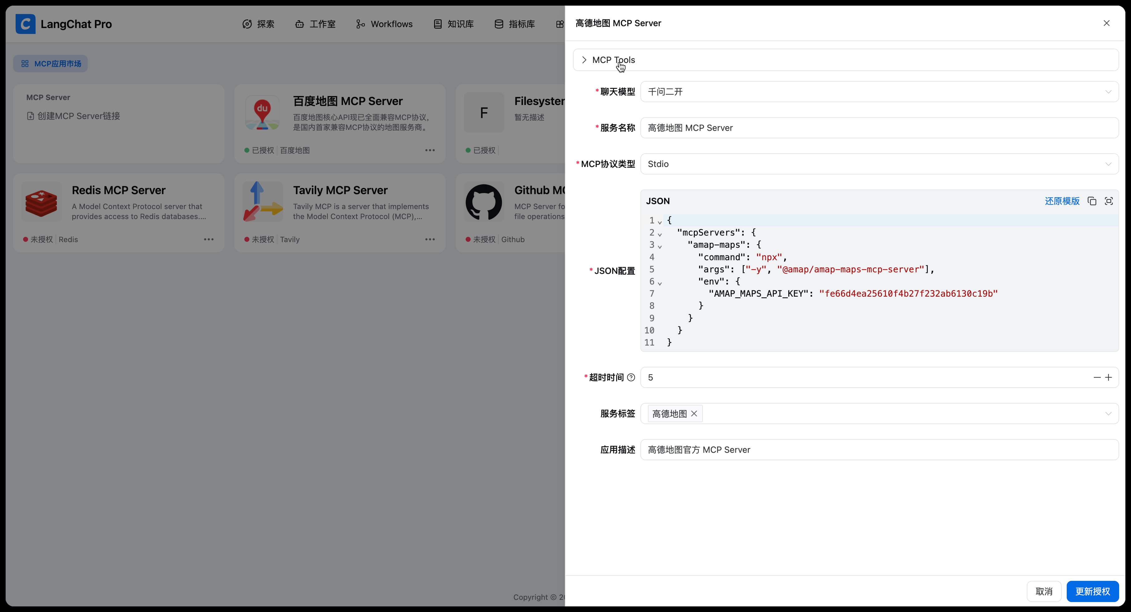The height and width of the screenshot is (612, 1131).
Task: Expand the MCP Tools section
Action: (846, 60)
